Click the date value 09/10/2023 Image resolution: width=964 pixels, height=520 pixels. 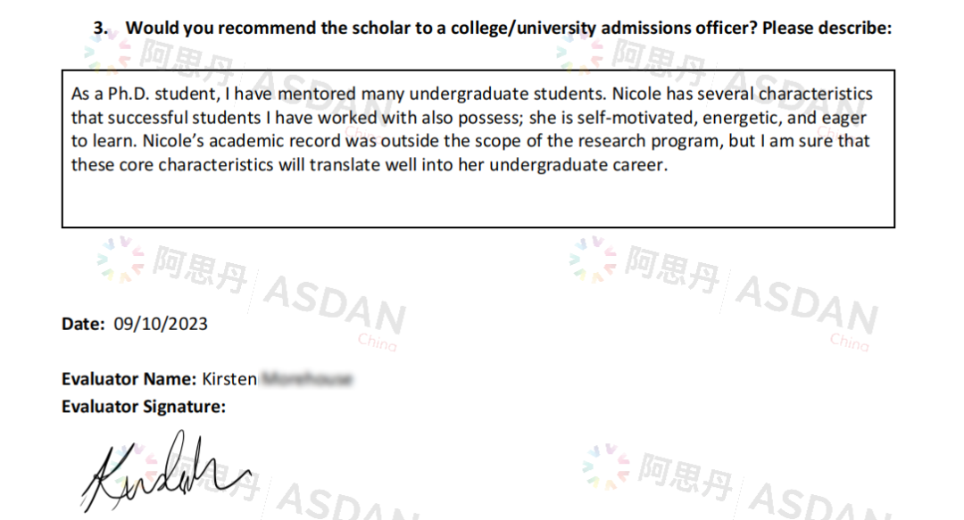pos(161,324)
